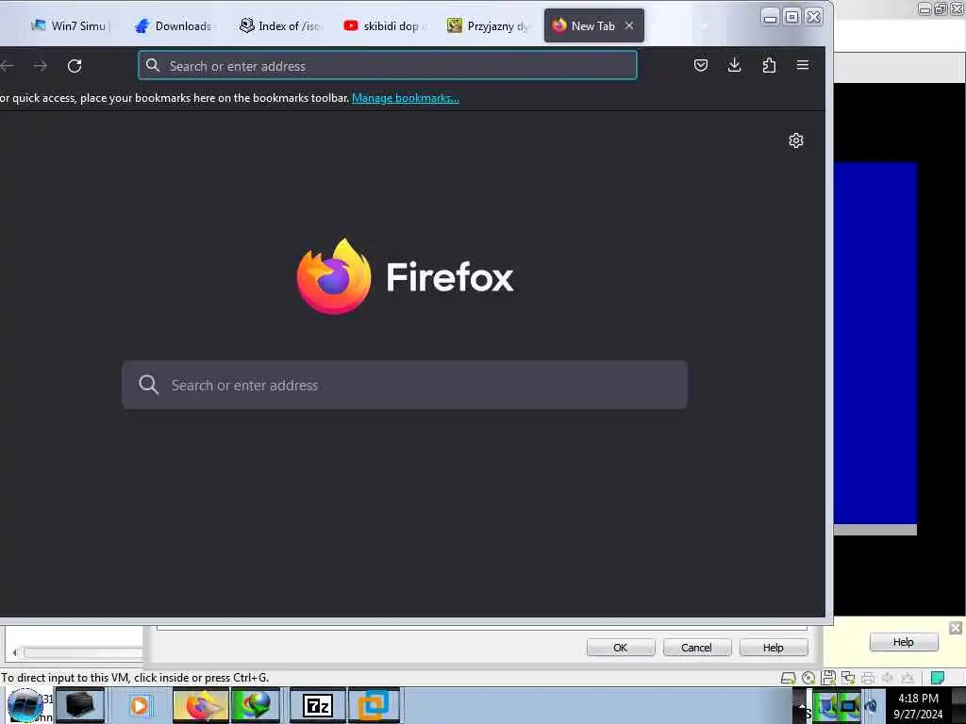Click the VM hard disk status icon
Viewport: 966px width, 724px height.
tap(788, 679)
